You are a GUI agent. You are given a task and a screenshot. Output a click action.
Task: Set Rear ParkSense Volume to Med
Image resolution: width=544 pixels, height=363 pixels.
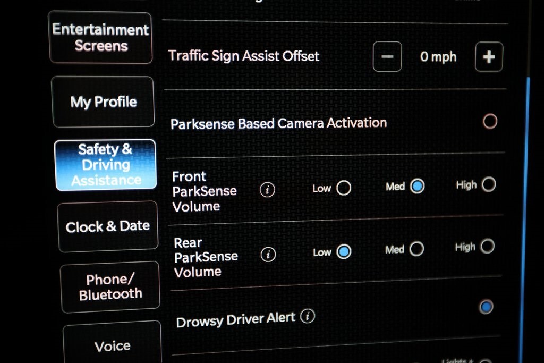tap(416, 249)
